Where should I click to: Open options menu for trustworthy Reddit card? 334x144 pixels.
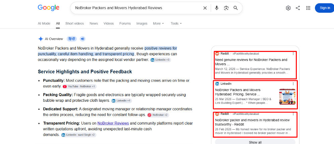tap(293, 114)
